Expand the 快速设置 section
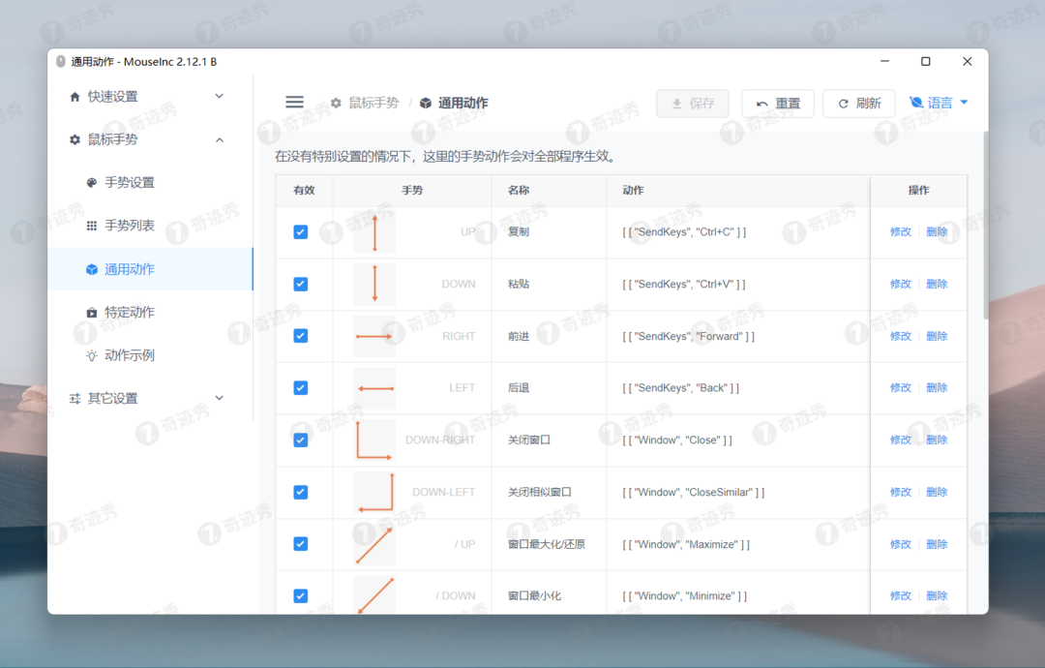1045x668 pixels. (x=219, y=96)
